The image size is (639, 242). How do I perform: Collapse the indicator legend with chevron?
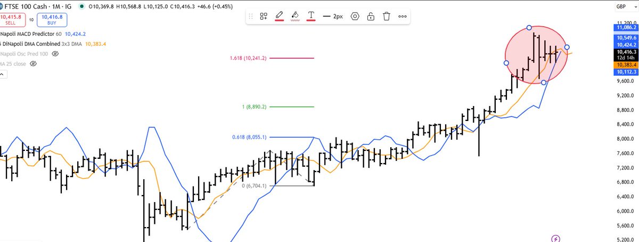(2, 75)
